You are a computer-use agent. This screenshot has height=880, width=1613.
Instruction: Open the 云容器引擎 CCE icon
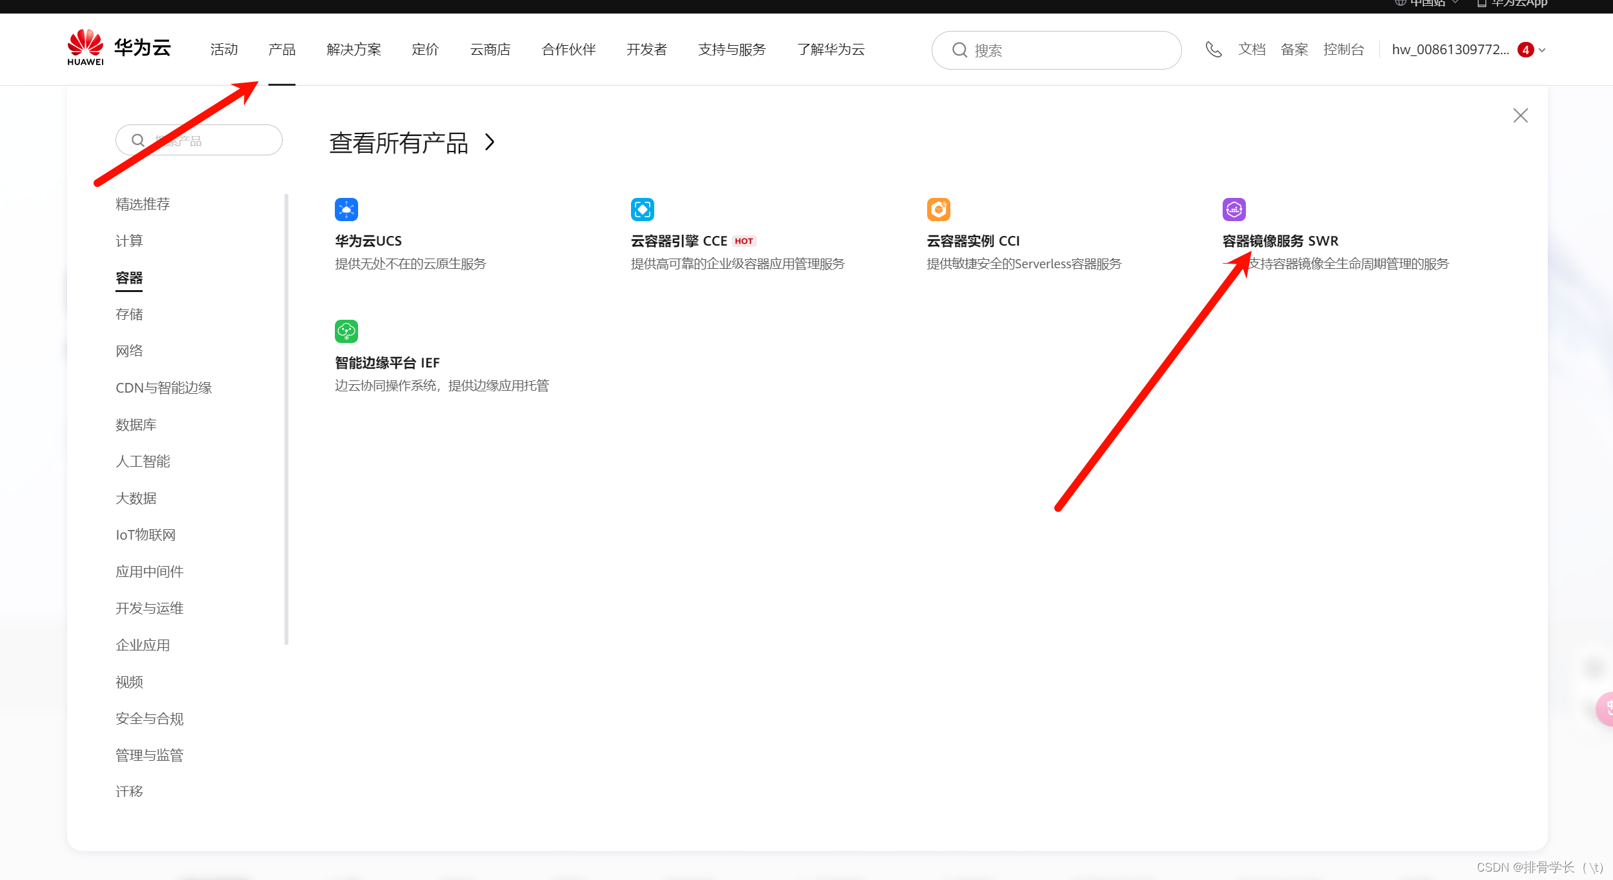pos(643,210)
